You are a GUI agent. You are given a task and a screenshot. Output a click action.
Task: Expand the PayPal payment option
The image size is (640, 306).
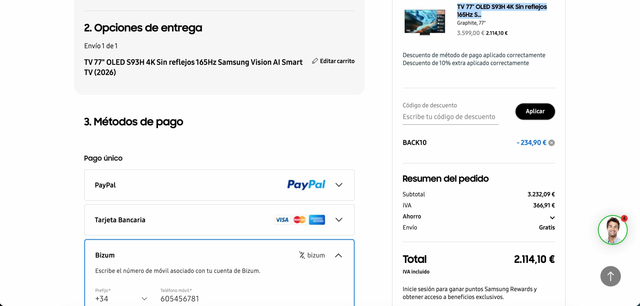pyautogui.click(x=339, y=185)
